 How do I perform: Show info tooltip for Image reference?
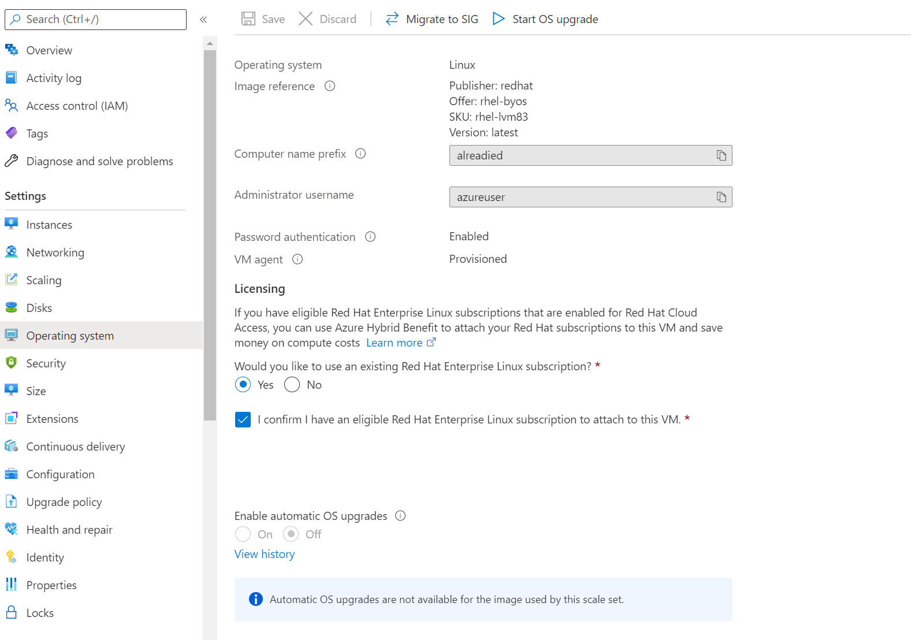[330, 86]
